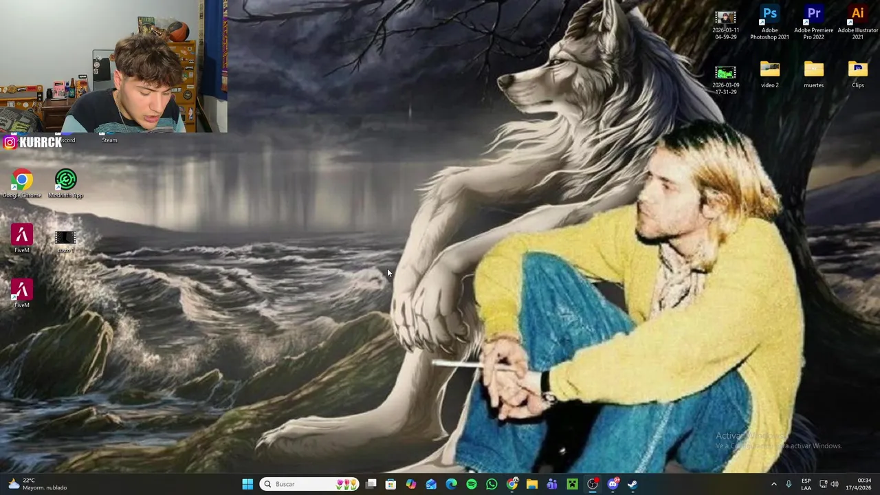Expand the hidden system tray icons chevron
This screenshot has height=495, width=880.
[x=773, y=484]
